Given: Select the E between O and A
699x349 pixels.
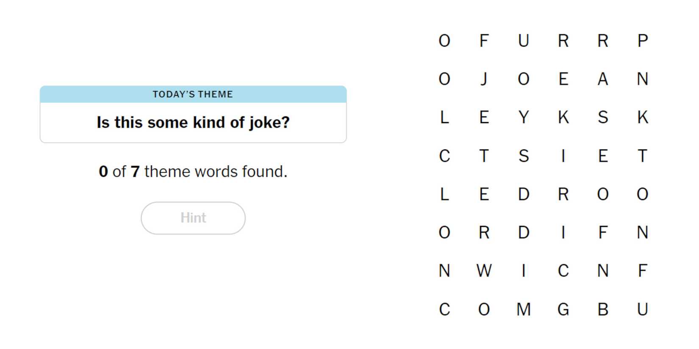Looking at the screenshot, I should point(563,79).
